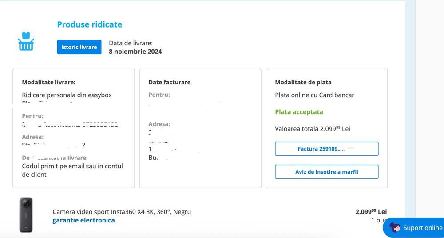Select product name Camera video sport Insta360 X4

122,212
